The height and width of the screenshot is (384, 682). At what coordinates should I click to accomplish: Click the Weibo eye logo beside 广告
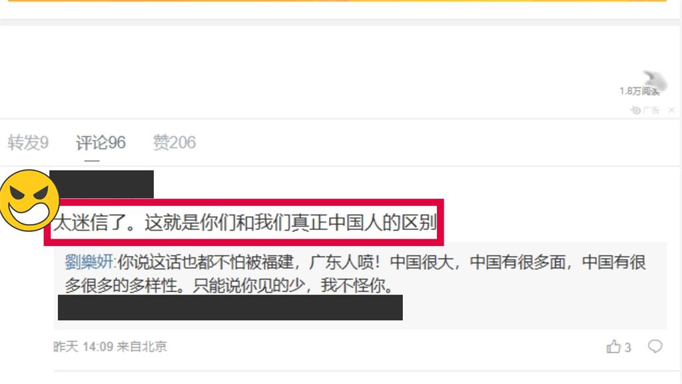tap(635, 110)
